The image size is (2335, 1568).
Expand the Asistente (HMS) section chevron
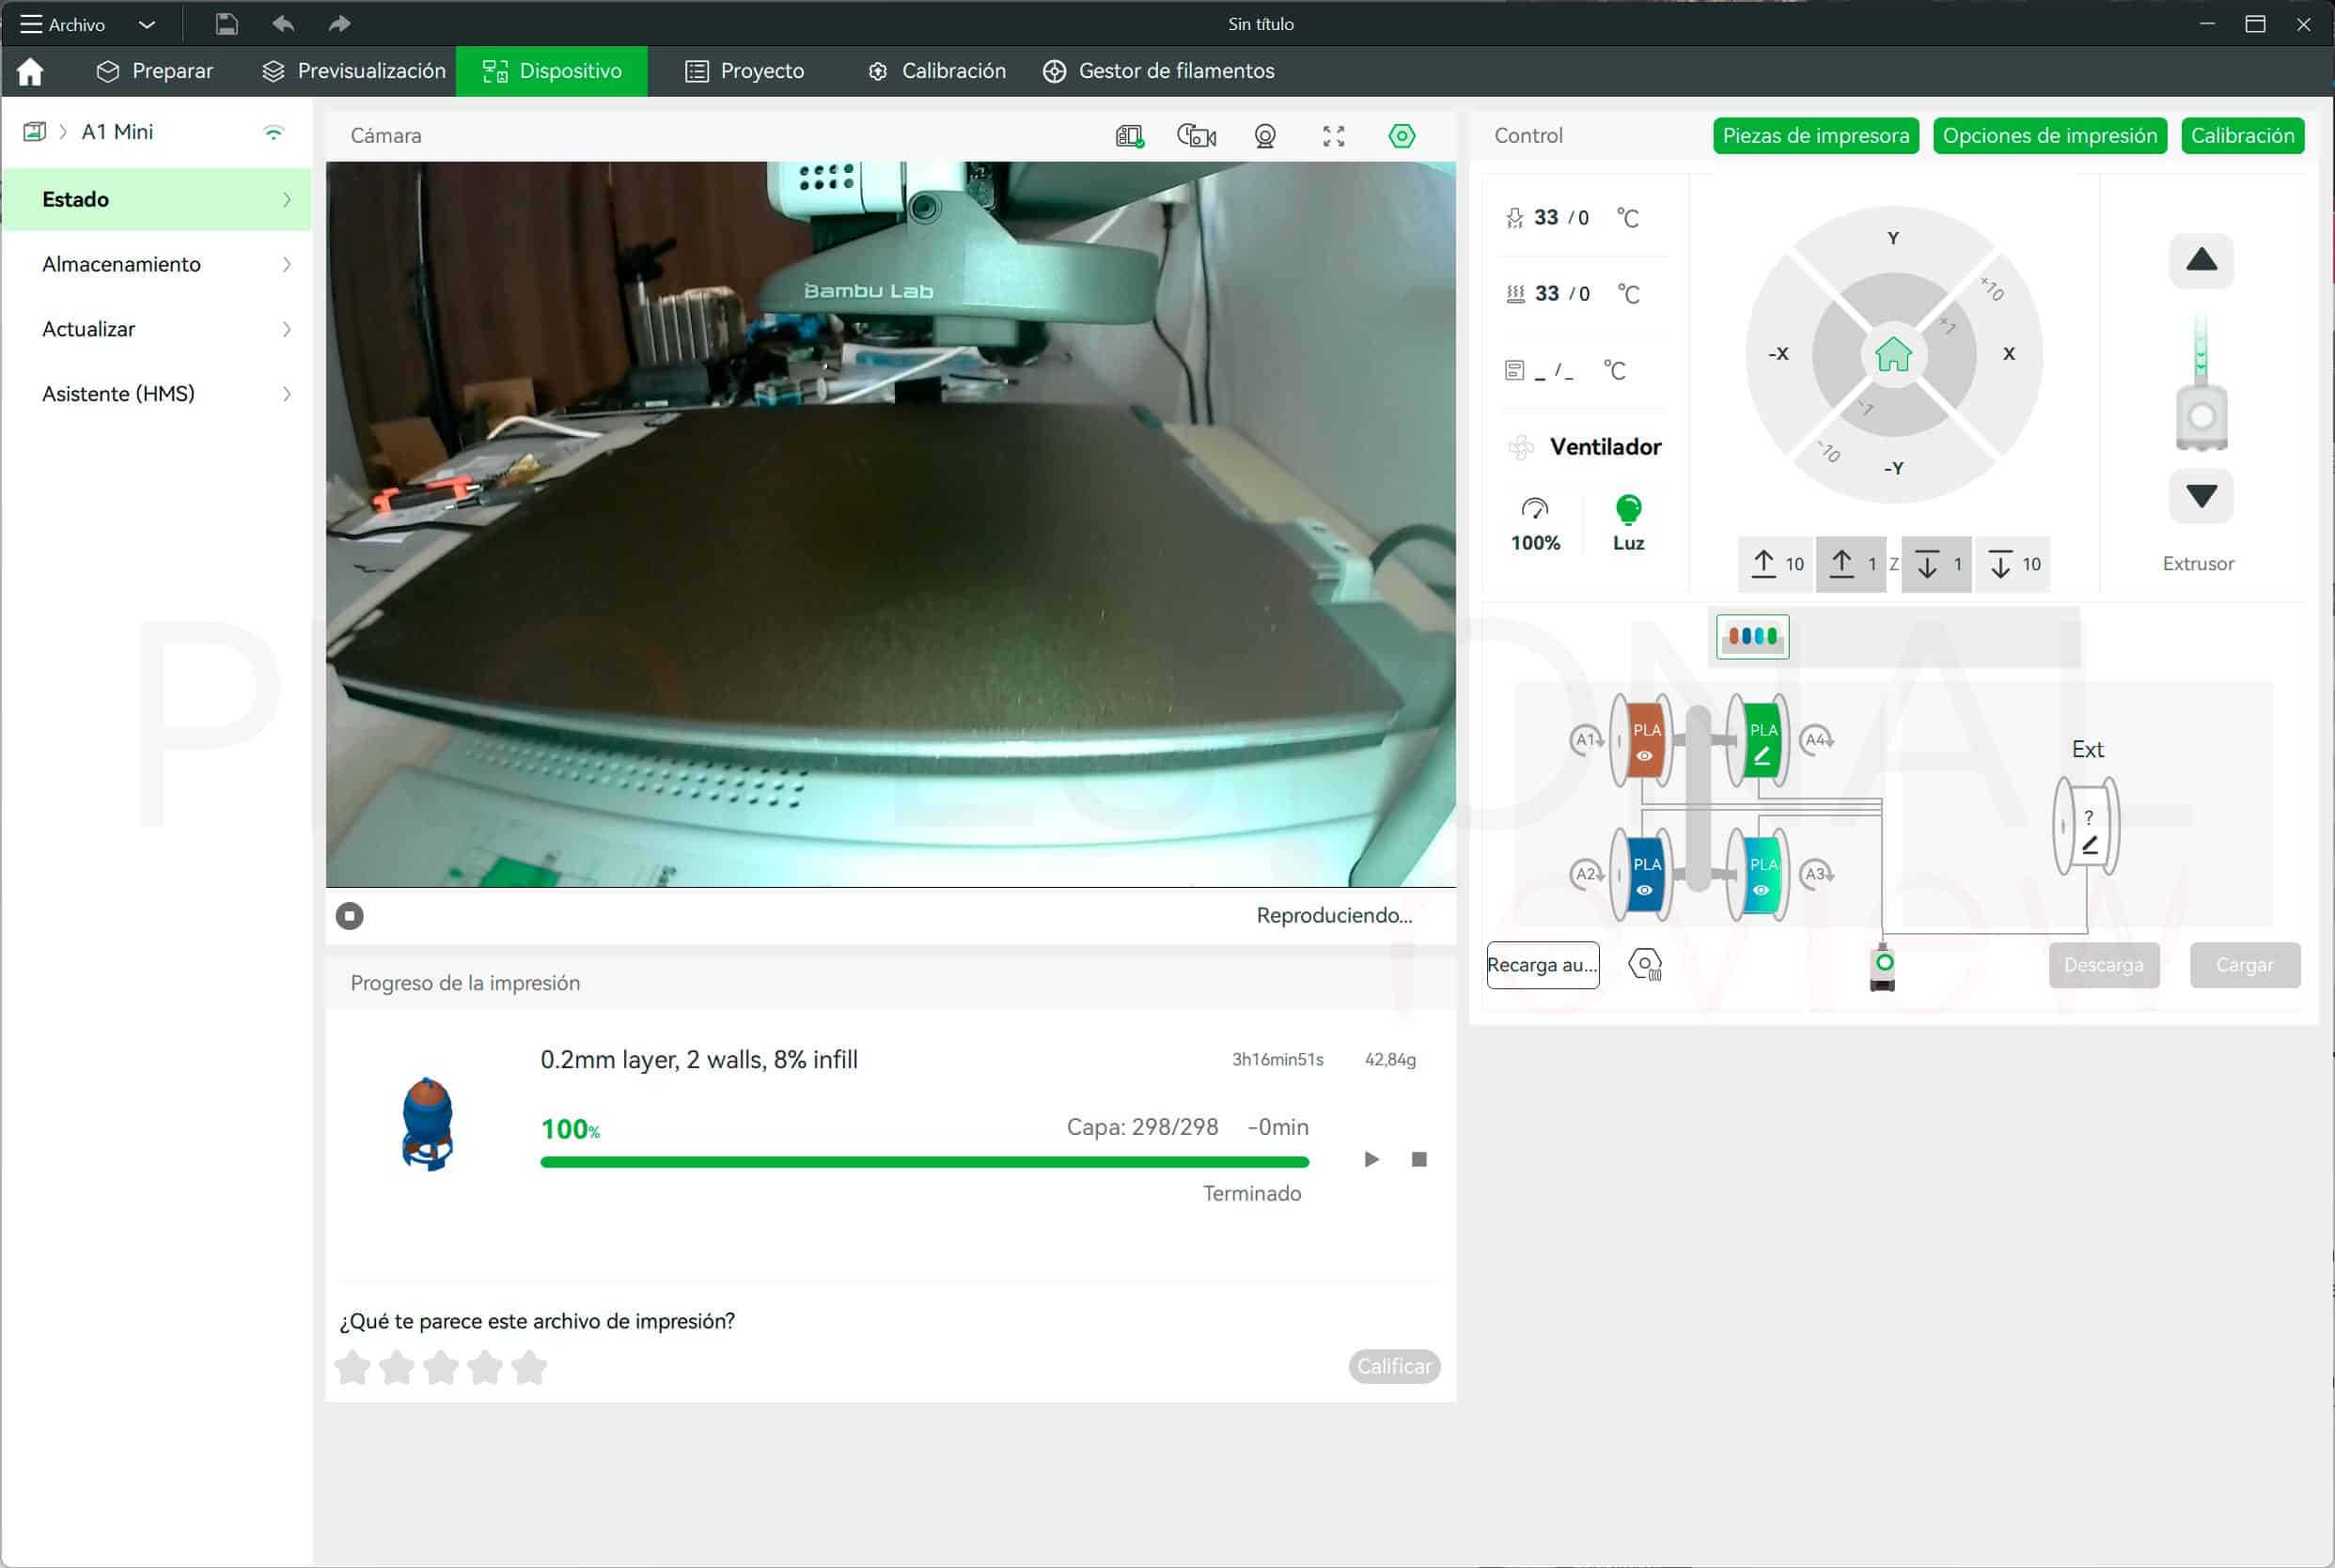[287, 394]
